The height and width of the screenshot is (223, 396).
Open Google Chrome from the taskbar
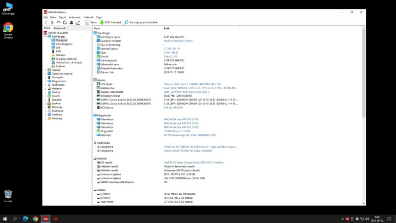35,219
